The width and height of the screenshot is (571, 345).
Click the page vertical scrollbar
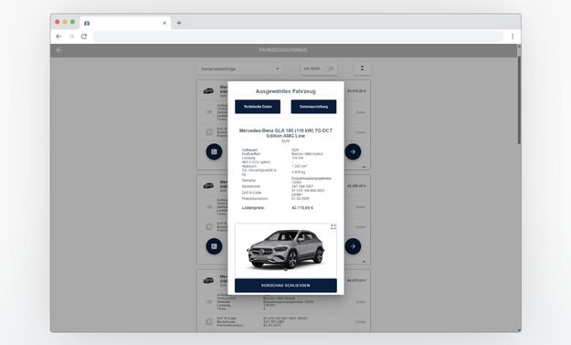click(x=519, y=99)
